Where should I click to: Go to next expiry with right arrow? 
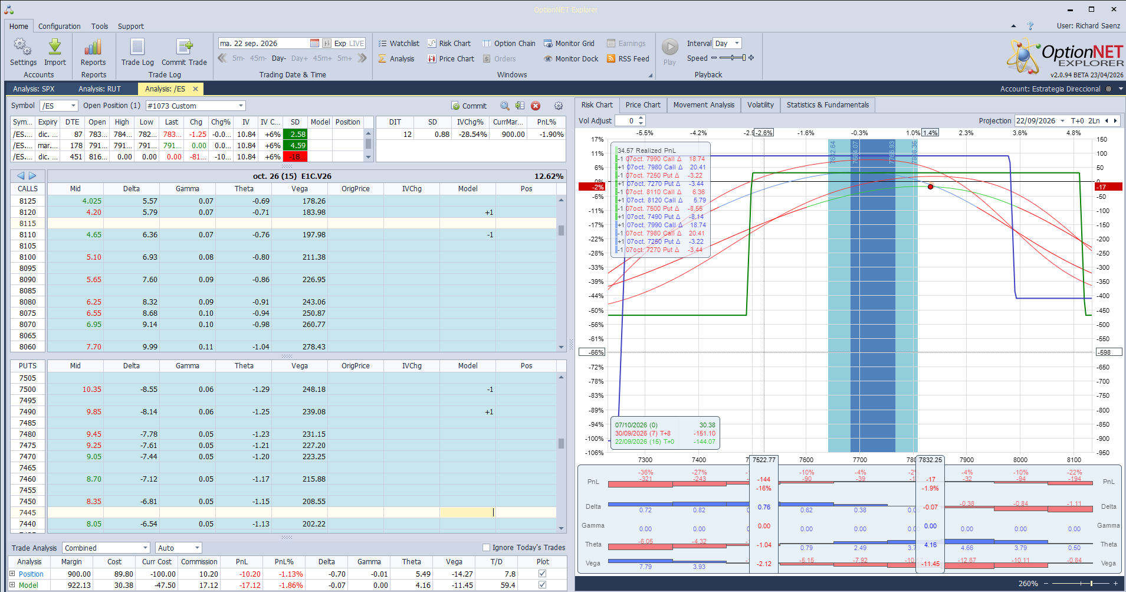coord(32,176)
